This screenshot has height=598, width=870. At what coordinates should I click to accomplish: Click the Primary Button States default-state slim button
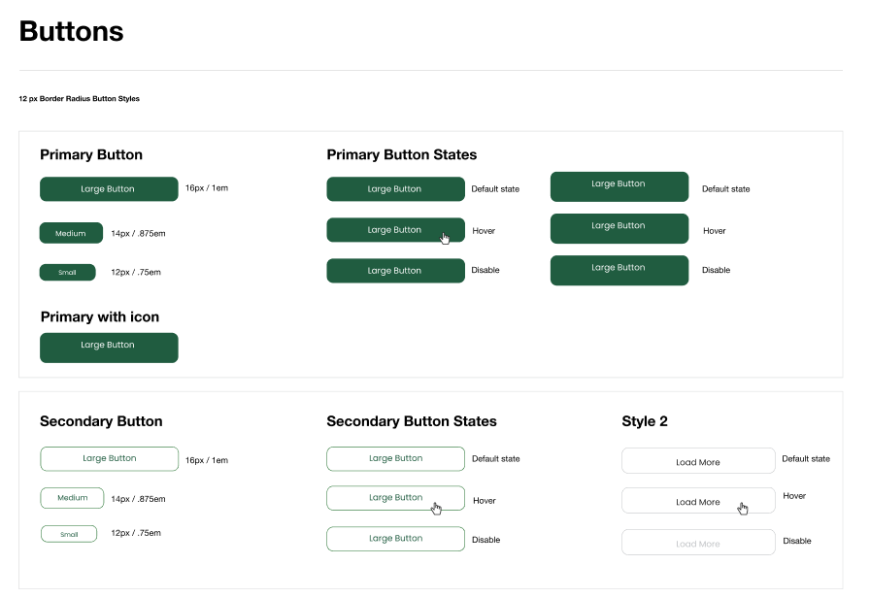[x=395, y=189]
